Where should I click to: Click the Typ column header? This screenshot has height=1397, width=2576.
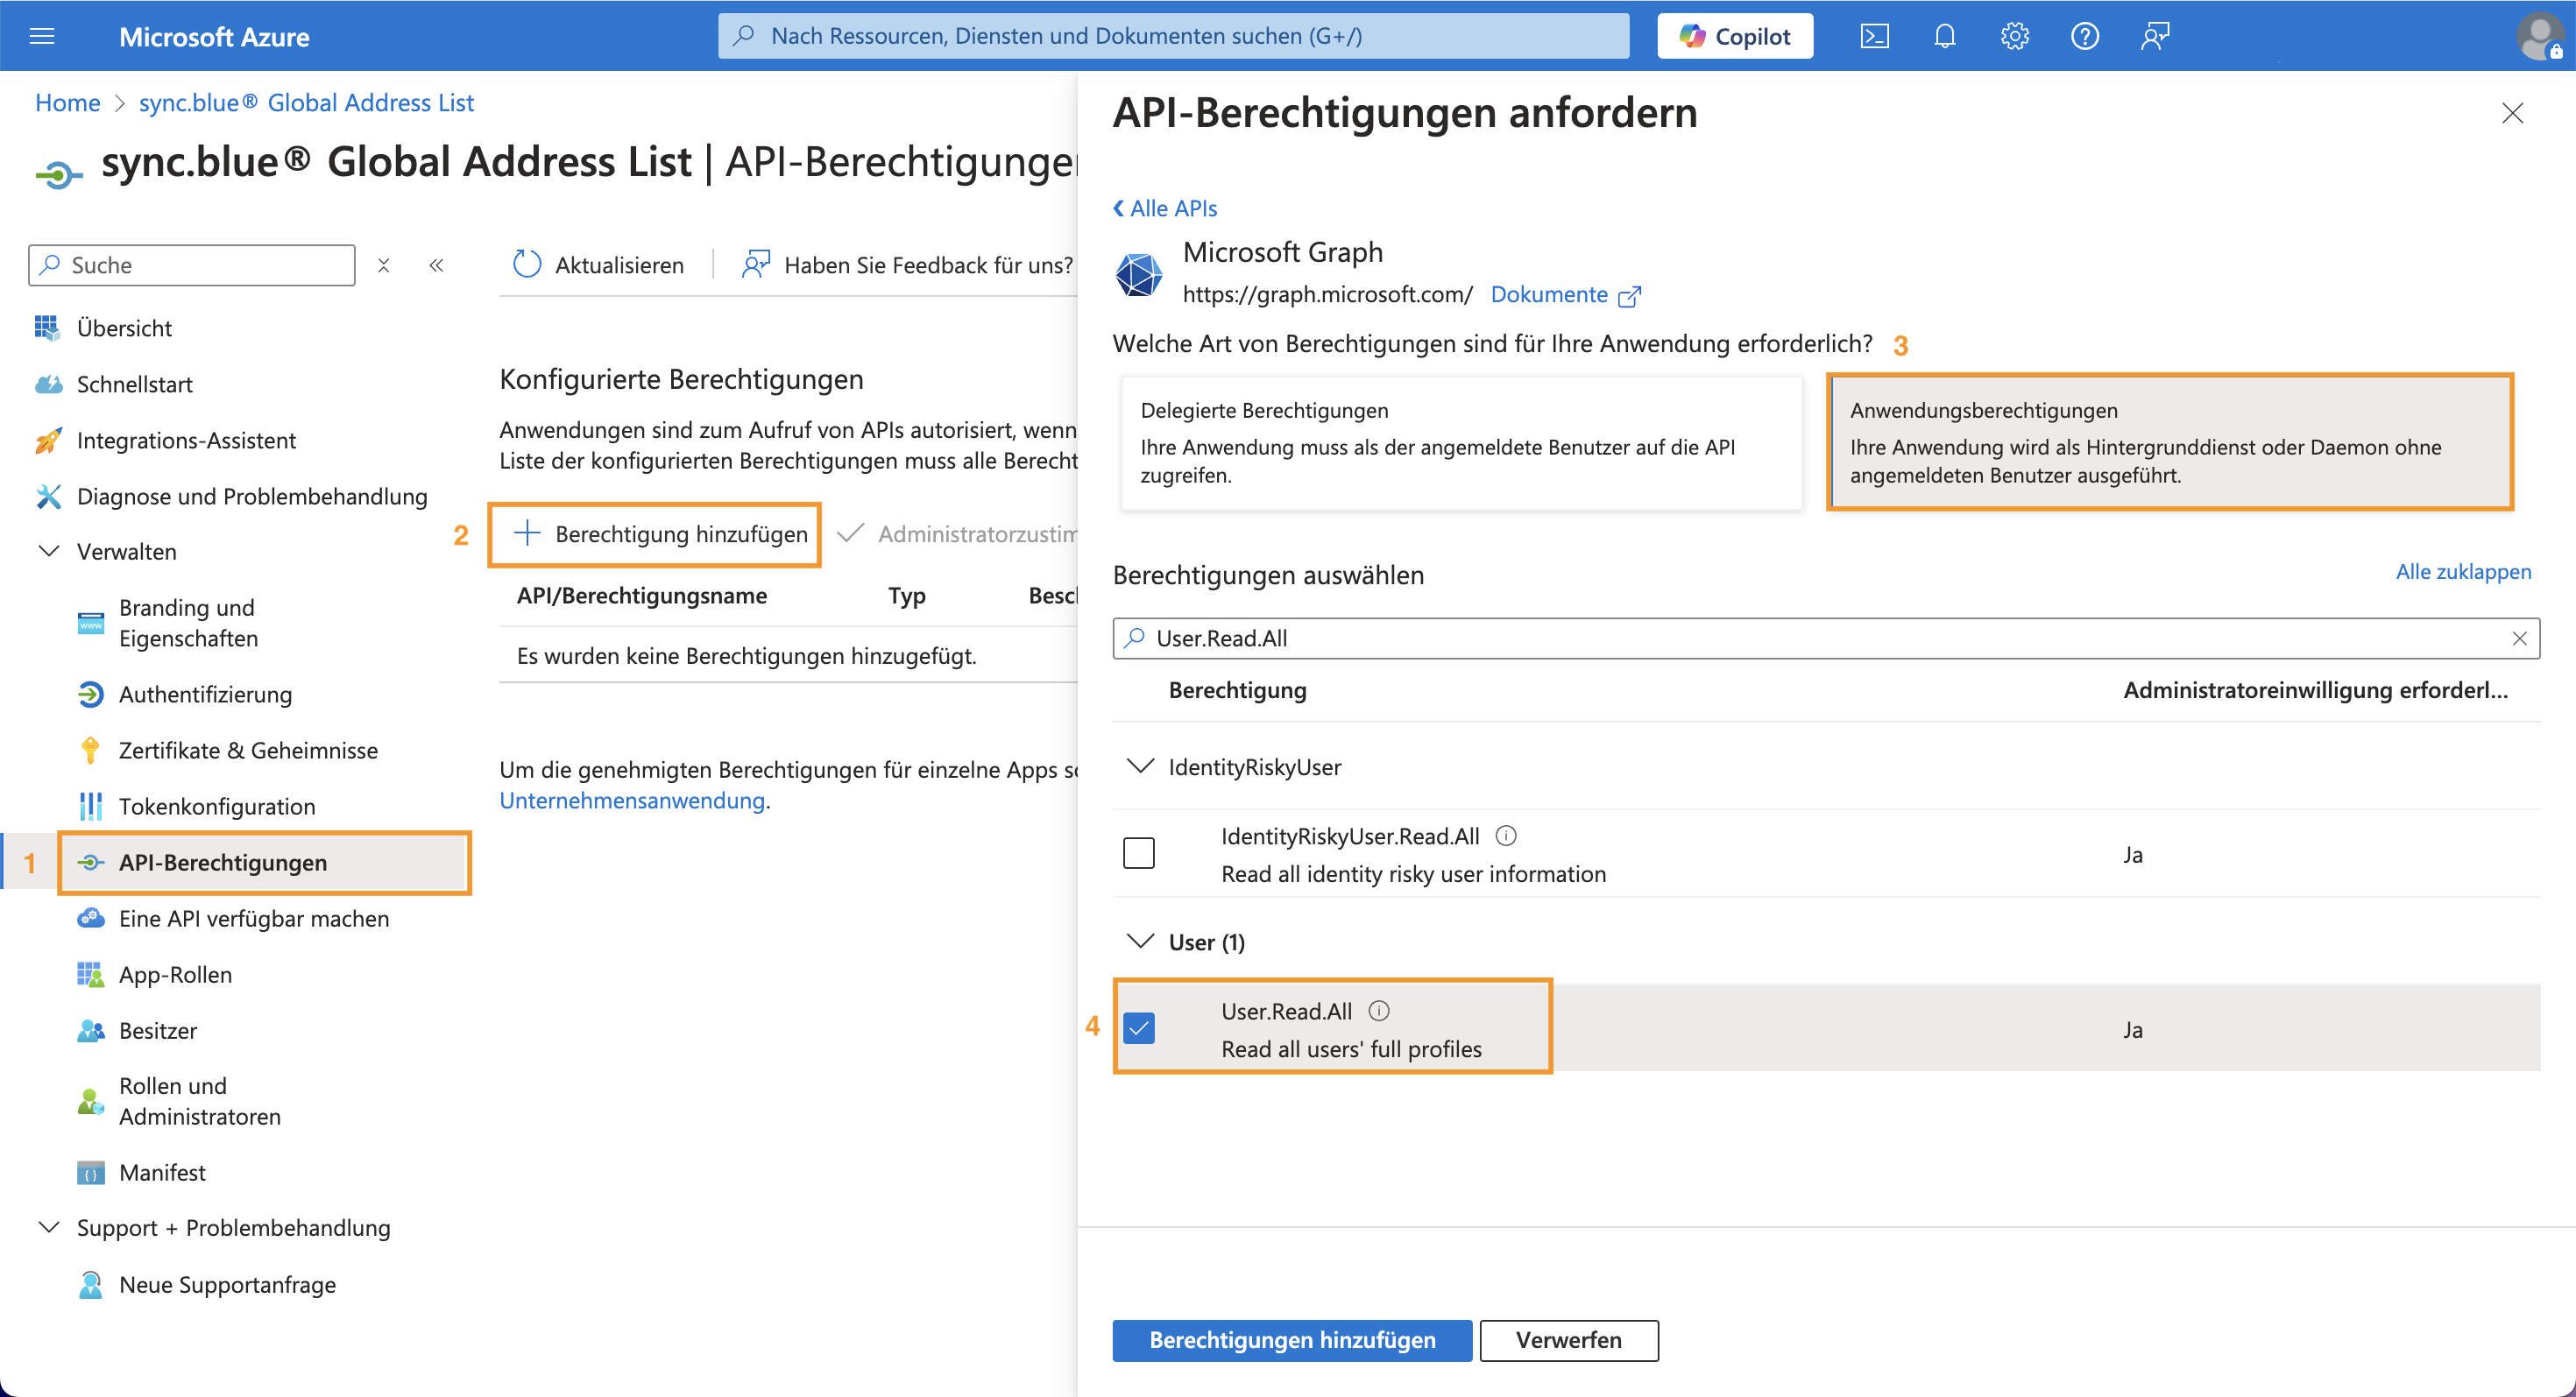pos(907,596)
